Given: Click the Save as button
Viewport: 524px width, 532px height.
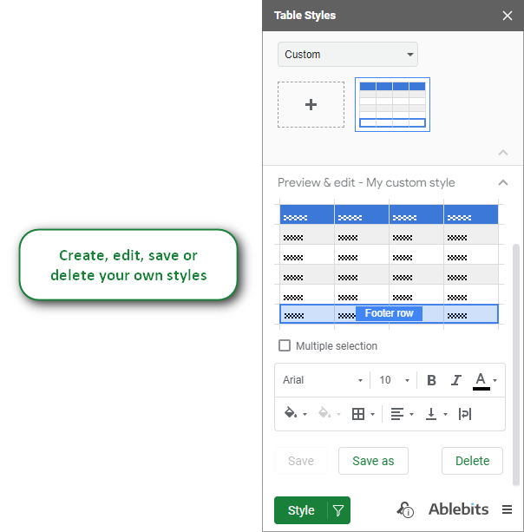Looking at the screenshot, I should click(x=373, y=461).
